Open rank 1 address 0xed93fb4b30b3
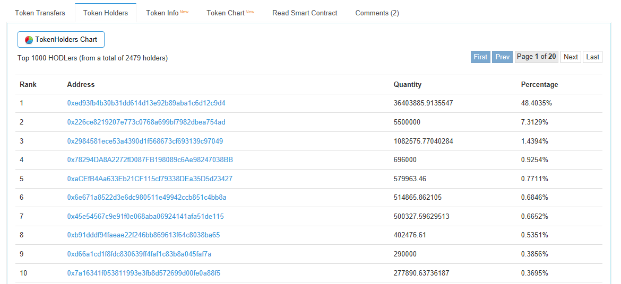This screenshot has width=621, height=284. coord(146,103)
